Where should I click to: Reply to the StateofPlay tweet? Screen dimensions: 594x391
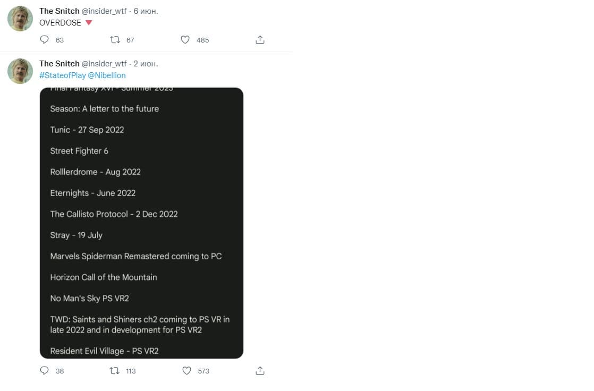pyautogui.click(x=45, y=371)
